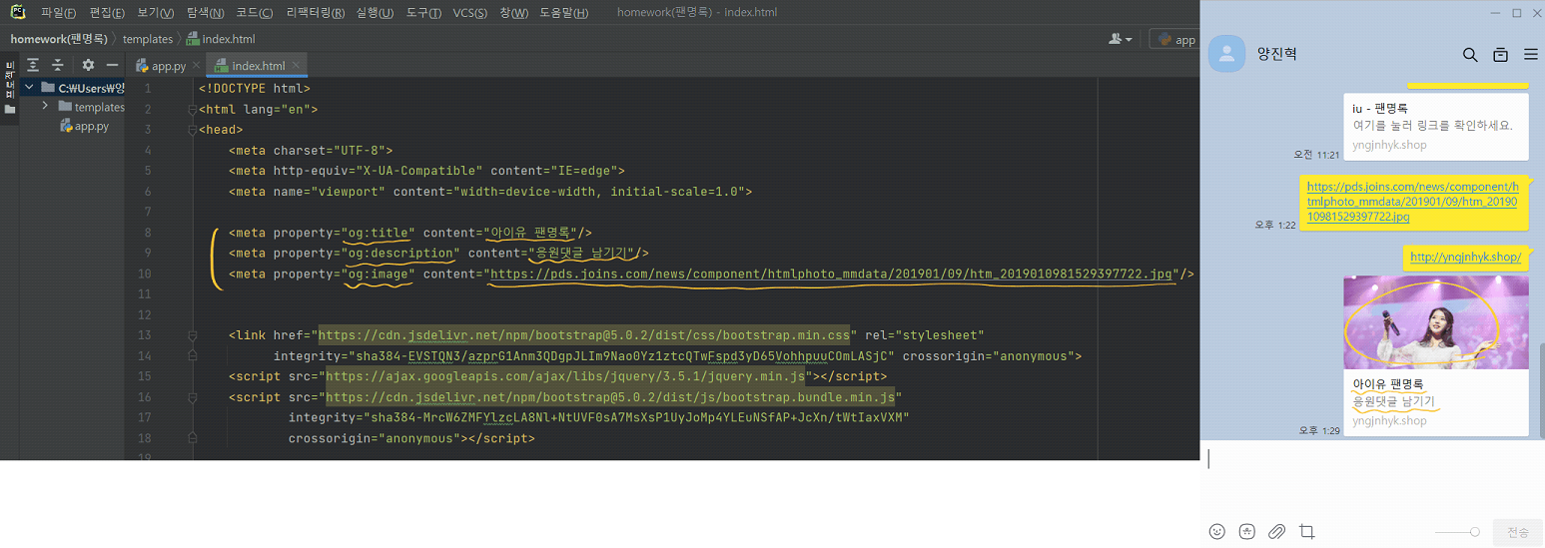The width and height of the screenshot is (1545, 548).
Task: Expand all in project panel
Action: tap(33, 65)
